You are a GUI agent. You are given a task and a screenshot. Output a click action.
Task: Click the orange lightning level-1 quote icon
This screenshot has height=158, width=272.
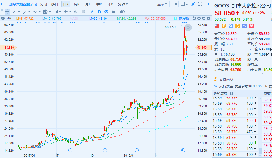tap(224, 26)
